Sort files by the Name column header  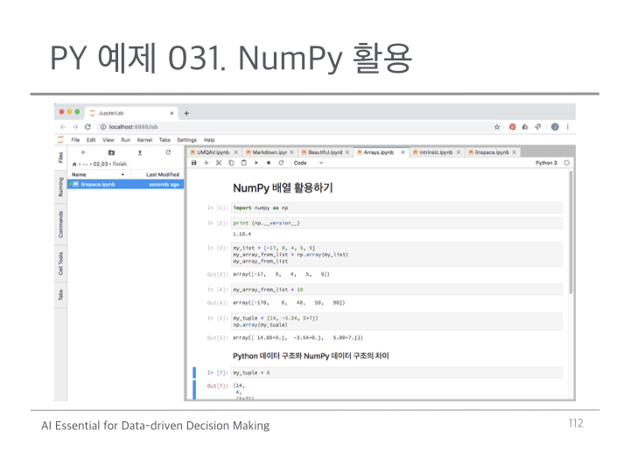pyautogui.click(x=98, y=174)
